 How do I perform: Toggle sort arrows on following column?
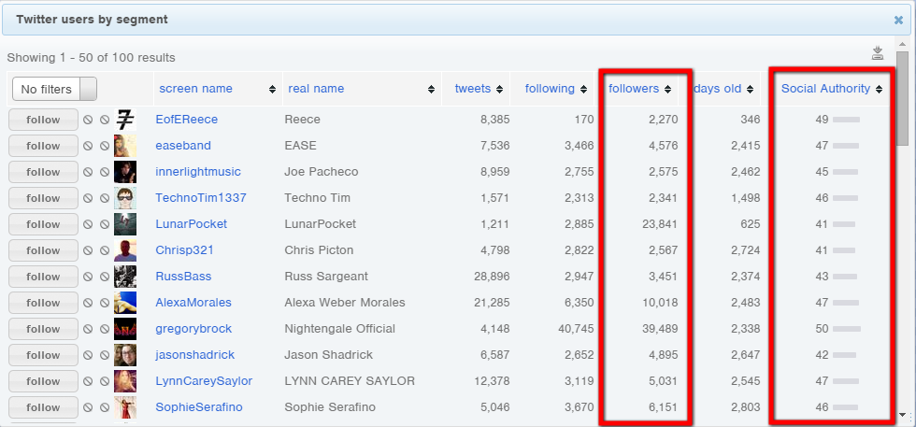coord(583,90)
